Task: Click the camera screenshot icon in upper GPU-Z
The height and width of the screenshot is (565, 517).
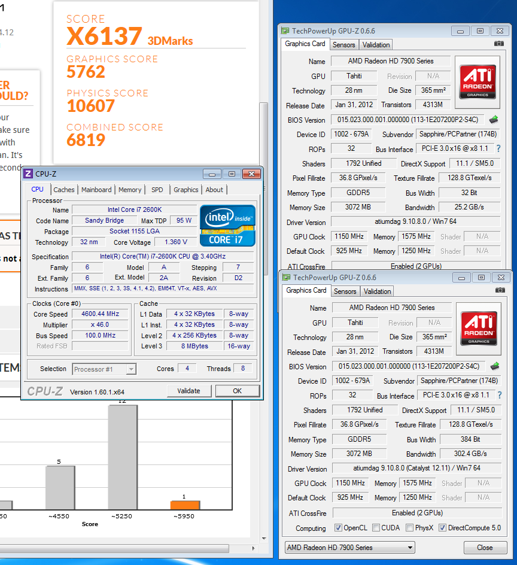Action: tap(498, 44)
